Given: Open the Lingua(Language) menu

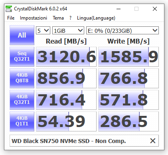Looking at the screenshot, I should [x=96, y=18].
